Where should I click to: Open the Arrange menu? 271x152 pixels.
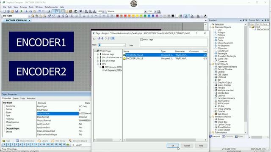coord(23,7)
